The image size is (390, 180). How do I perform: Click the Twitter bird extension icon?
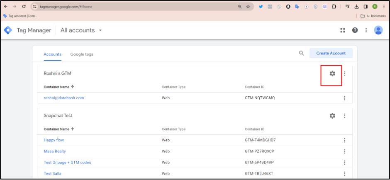(261, 7)
